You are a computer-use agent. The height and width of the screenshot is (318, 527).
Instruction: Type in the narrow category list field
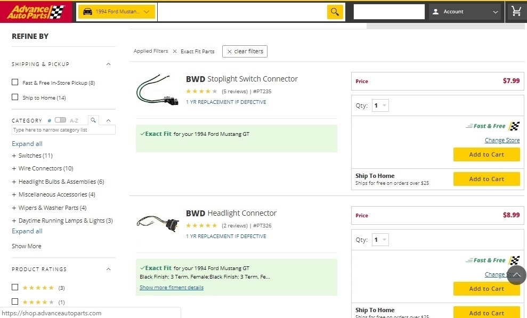click(x=63, y=130)
